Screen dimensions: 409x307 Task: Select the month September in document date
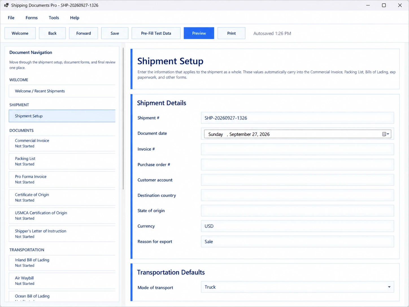(240, 134)
